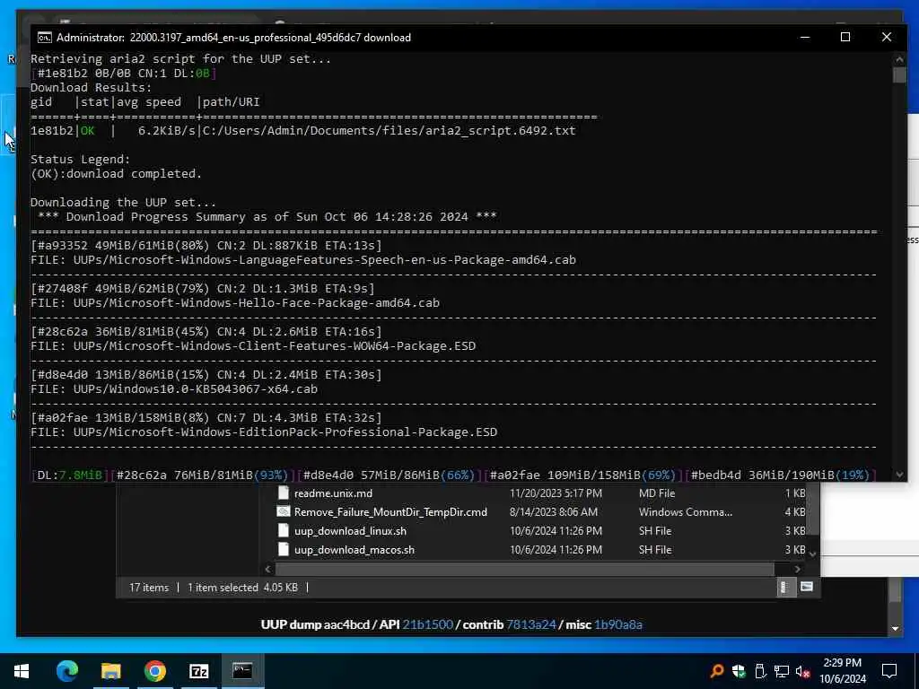The height and width of the screenshot is (689, 919).
Task: Click the #bedb4d 36MiB/190MiB progress entry
Action: point(780,475)
